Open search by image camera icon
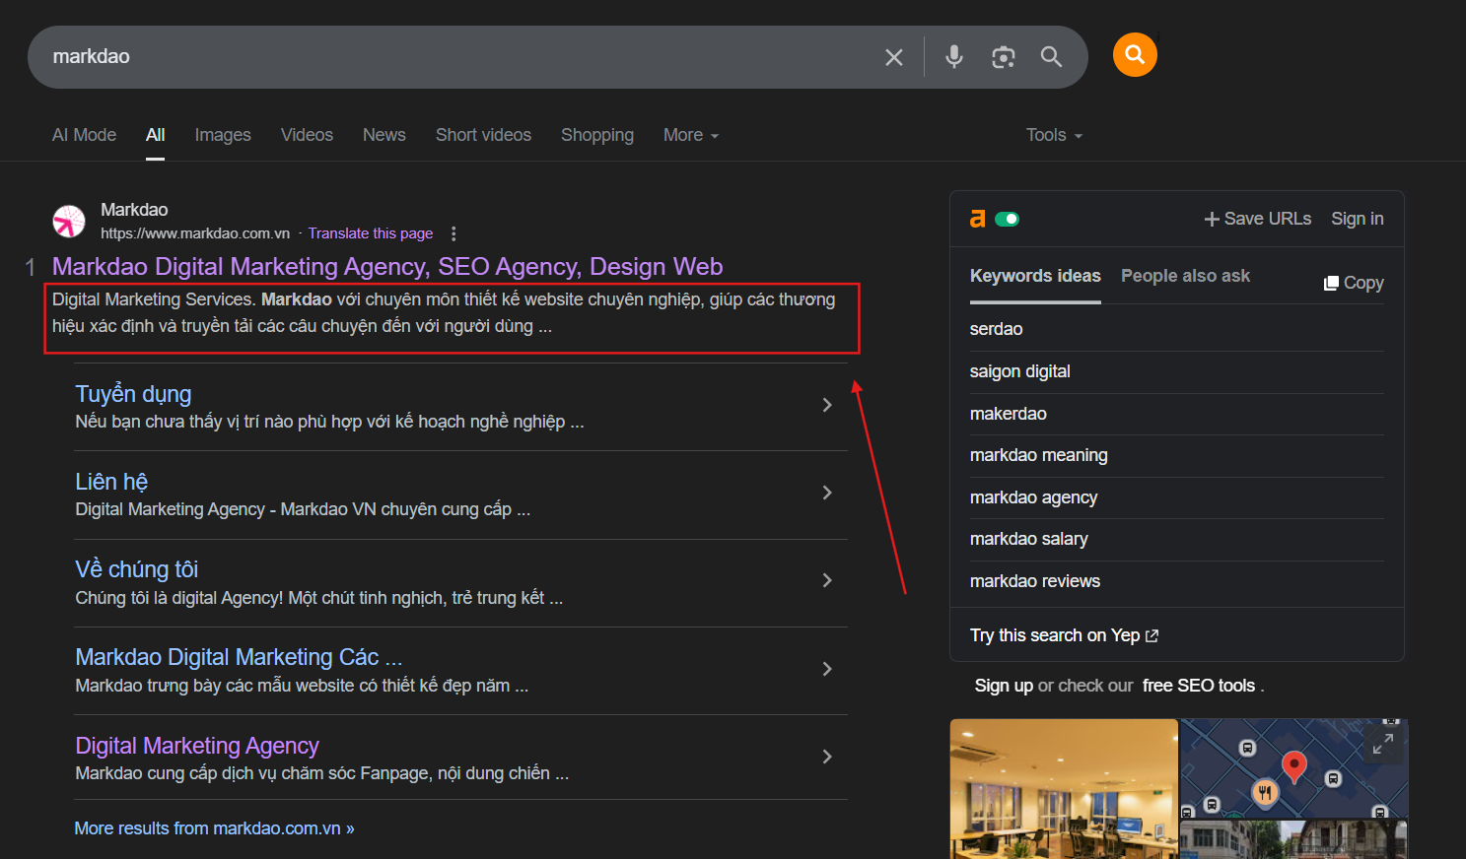The width and height of the screenshot is (1466, 859). click(1003, 57)
